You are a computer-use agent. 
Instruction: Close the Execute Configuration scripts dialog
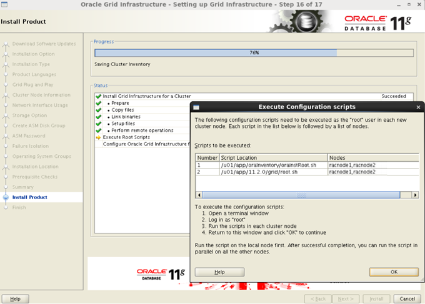pos(418,107)
